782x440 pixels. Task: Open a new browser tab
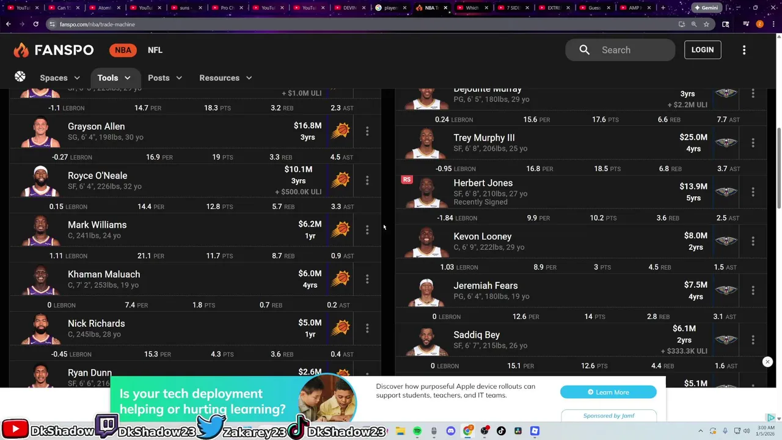pos(663,7)
